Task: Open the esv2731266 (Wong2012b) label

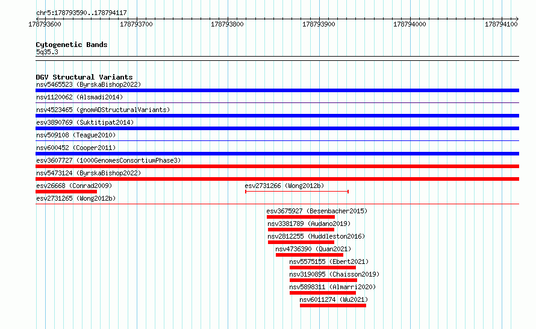Action: [284, 186]
